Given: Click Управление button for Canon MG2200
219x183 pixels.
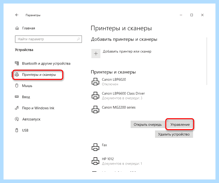Looking at the screenshot, I should point(180,124).
